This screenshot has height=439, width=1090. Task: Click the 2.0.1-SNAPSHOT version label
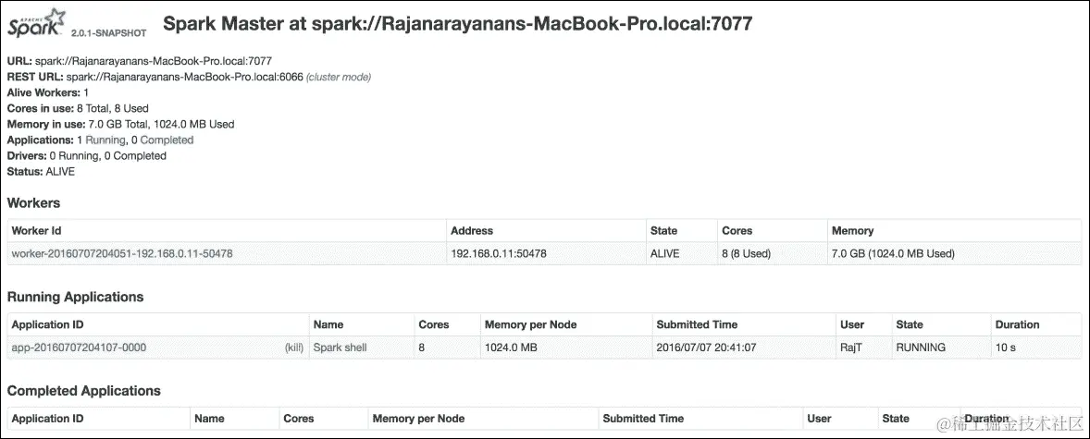coord(108,32)
